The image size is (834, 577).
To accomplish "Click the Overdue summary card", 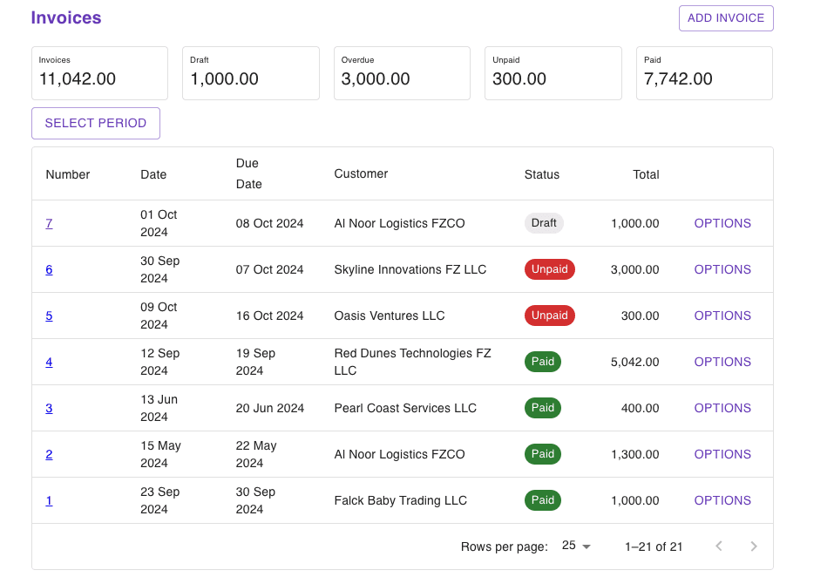I will click(x=401, y=73).
